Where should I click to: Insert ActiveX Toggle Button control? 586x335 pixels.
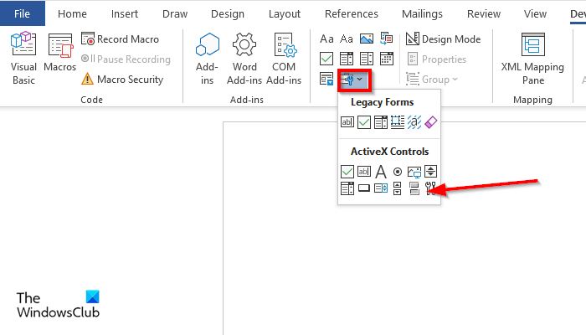click(x=414, y=188)
